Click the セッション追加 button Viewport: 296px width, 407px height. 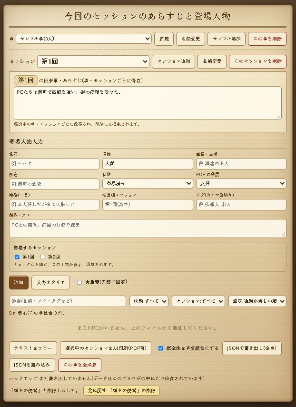tap(173, 61)
